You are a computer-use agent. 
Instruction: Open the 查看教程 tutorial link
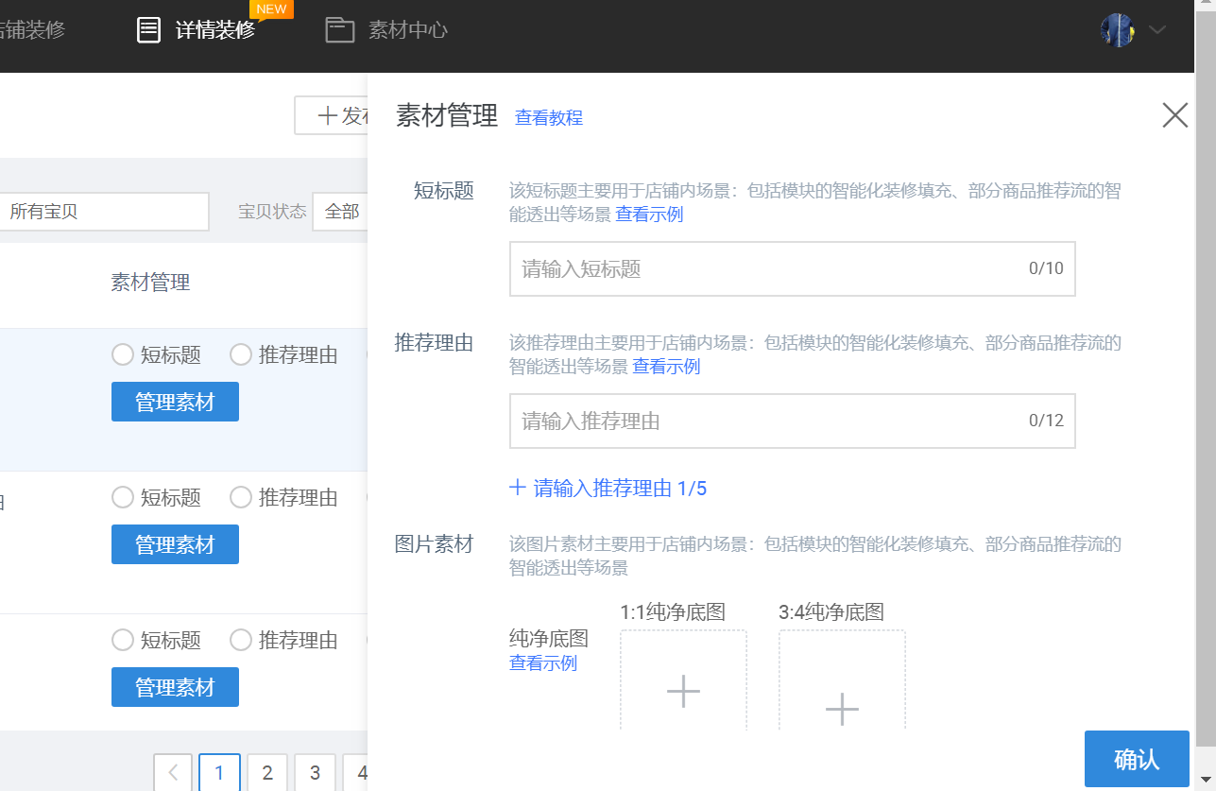coord(549,117)
